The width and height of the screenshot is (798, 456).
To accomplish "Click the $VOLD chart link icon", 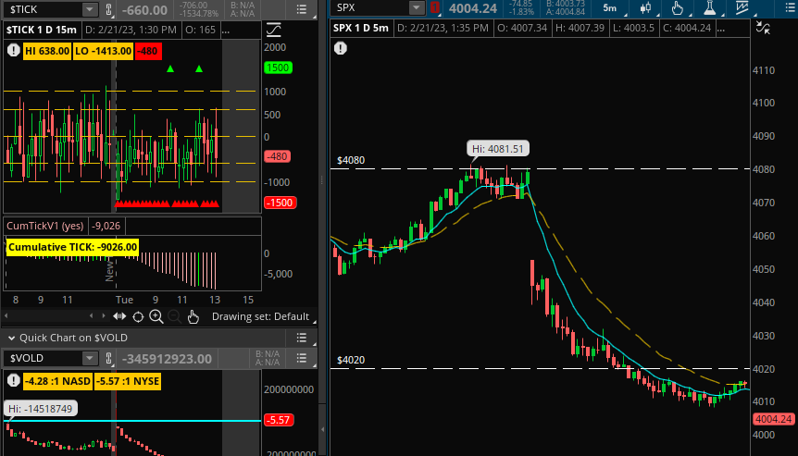I will click(x=108, y=358).
